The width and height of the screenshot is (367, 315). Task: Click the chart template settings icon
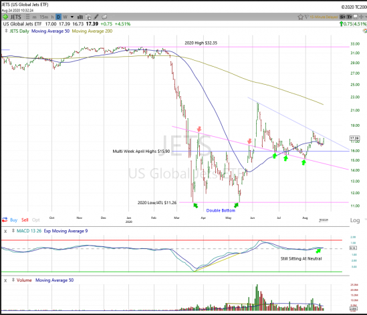click(x=88, y=17)
